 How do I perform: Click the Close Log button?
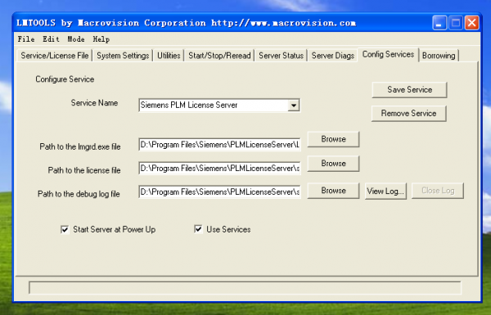click(x=438, y=191)
